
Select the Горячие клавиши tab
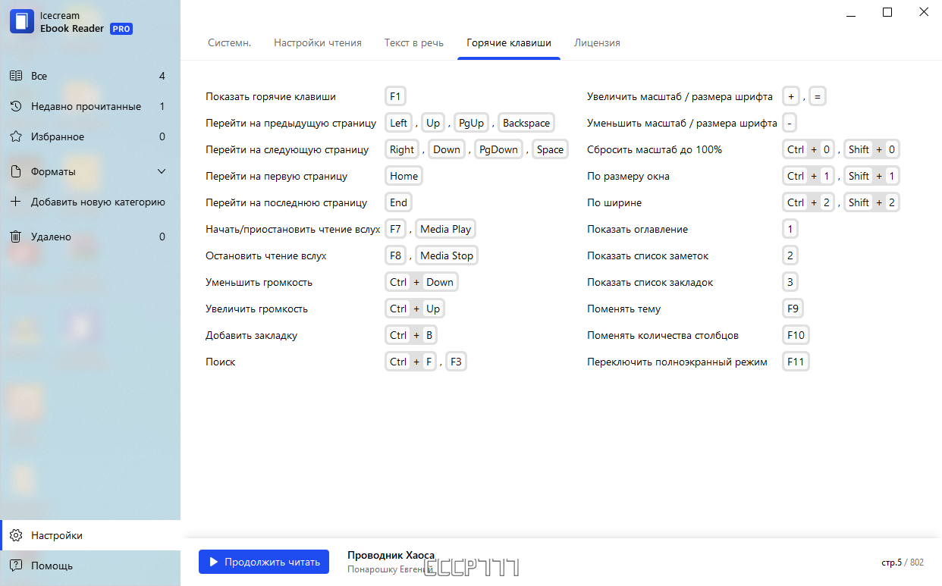(509, 42)
